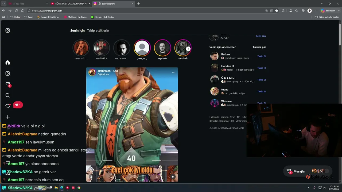Open OldBar bookmarks folder
The image size is (342, 192).
(x=15, y=17)
